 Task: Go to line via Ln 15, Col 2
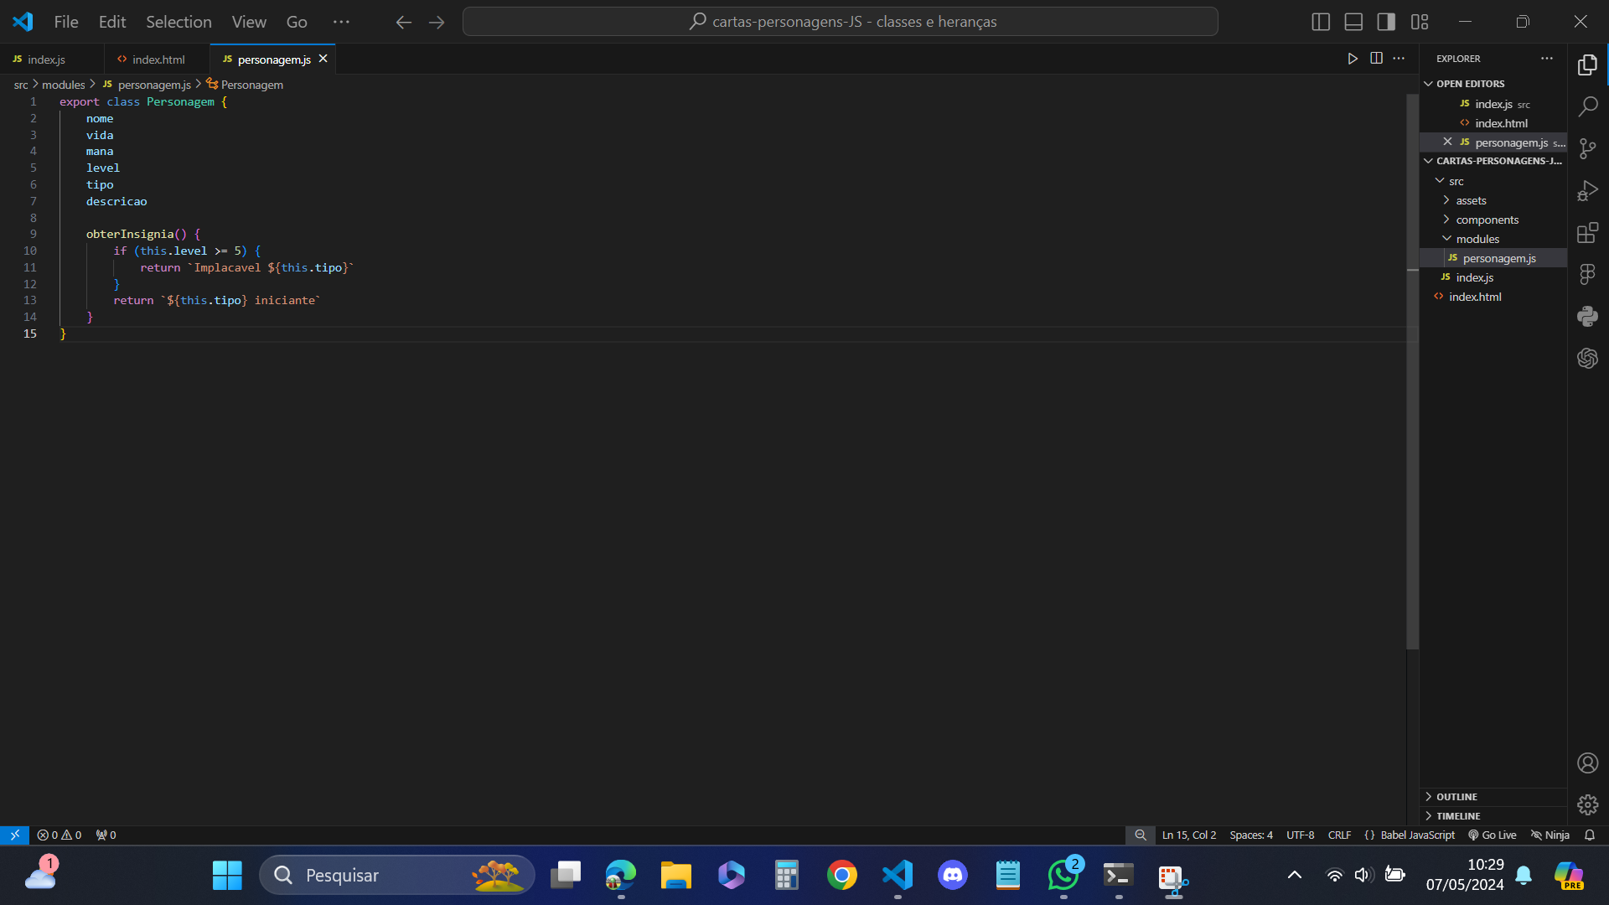pyautogui.click(x=1188, y=835)
